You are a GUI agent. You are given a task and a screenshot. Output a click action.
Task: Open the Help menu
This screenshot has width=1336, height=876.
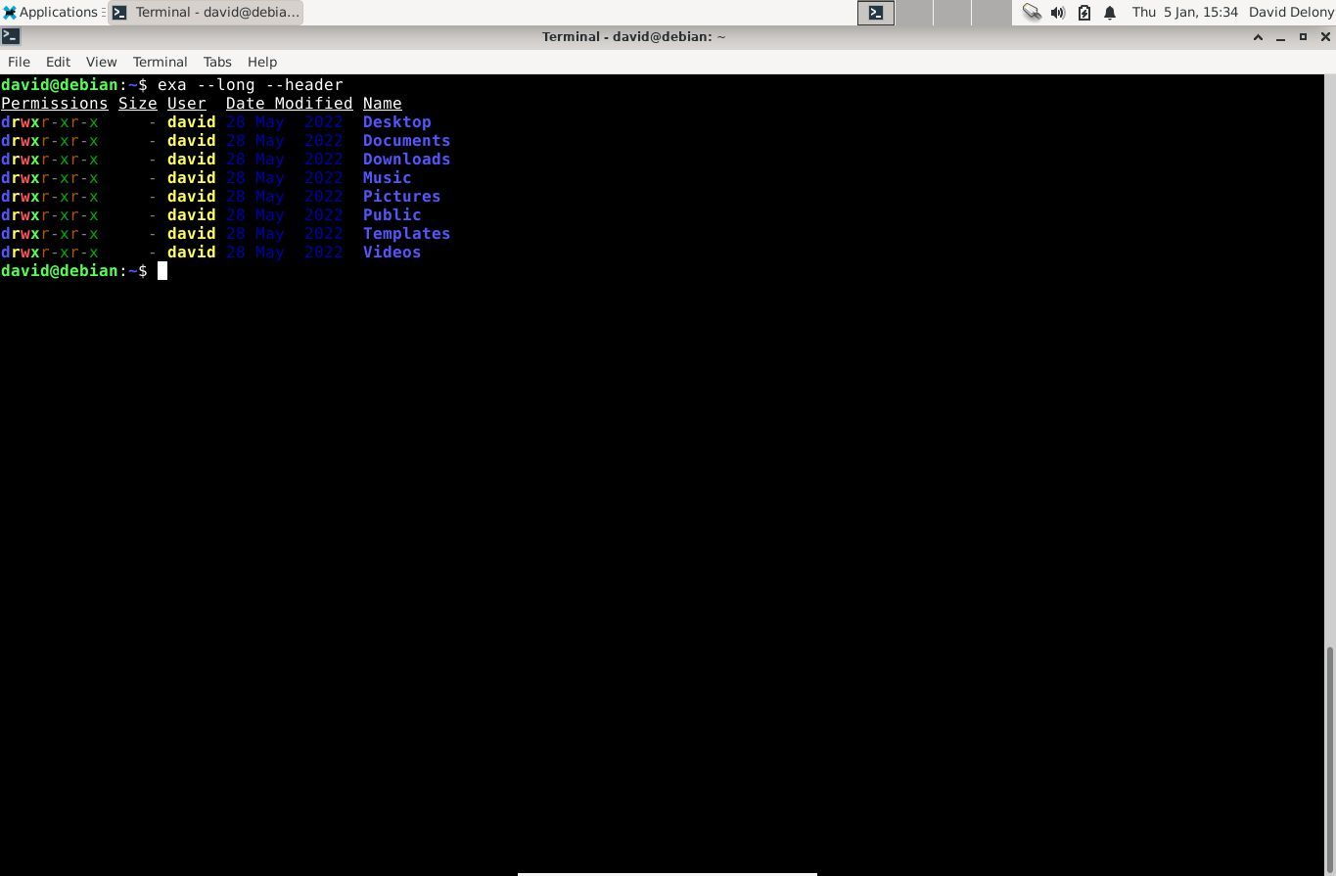pos(262,62)
